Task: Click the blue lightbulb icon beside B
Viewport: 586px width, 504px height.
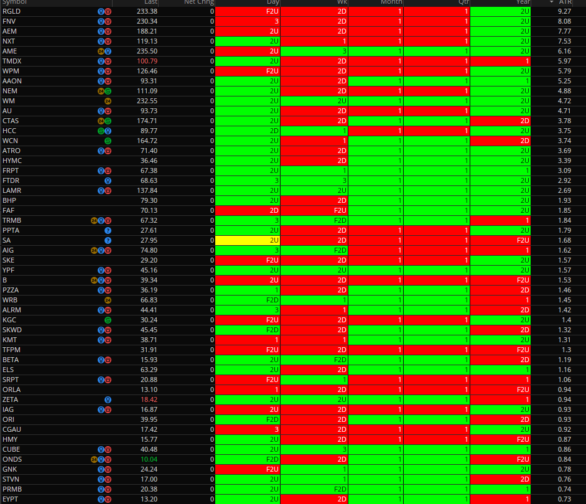Action: pyautogui.click(x=101, y=280)
